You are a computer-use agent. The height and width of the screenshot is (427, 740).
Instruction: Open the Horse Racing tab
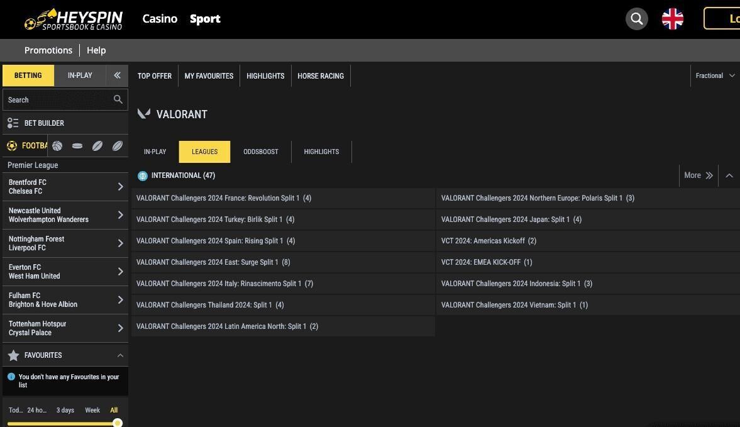[x=321, y=76]
